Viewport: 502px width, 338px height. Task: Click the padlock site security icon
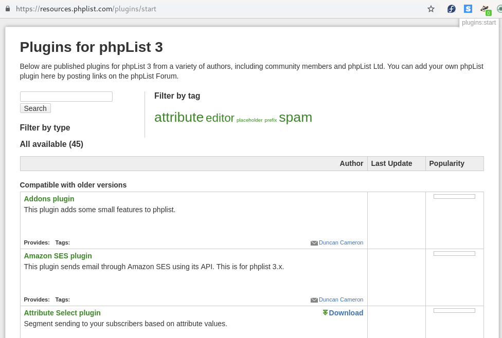click(8, 9)
